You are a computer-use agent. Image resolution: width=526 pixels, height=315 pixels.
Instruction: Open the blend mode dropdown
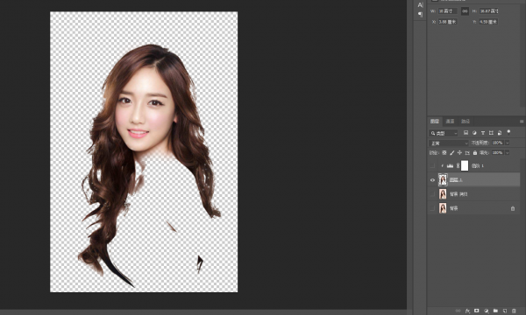coord(449,143)
